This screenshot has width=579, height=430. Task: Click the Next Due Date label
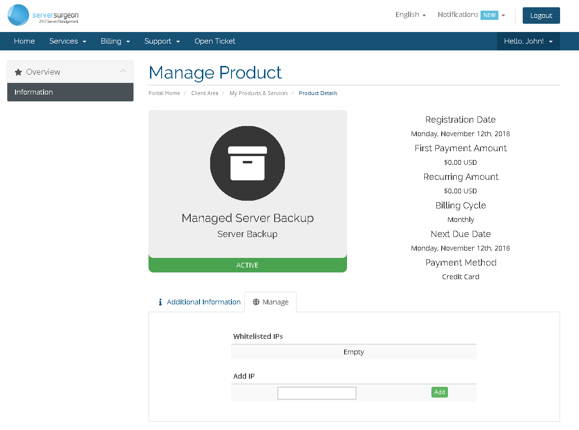tap(461, 234)
